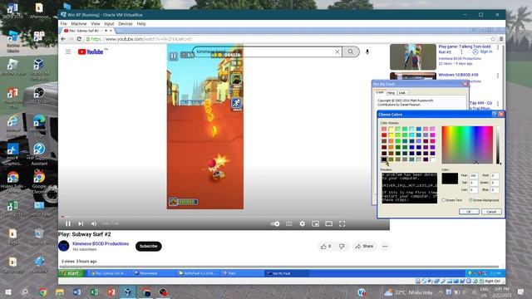Enable theater mode in the player
The width and height of the screenshot is (532, 299).
[x=329, y=223]
